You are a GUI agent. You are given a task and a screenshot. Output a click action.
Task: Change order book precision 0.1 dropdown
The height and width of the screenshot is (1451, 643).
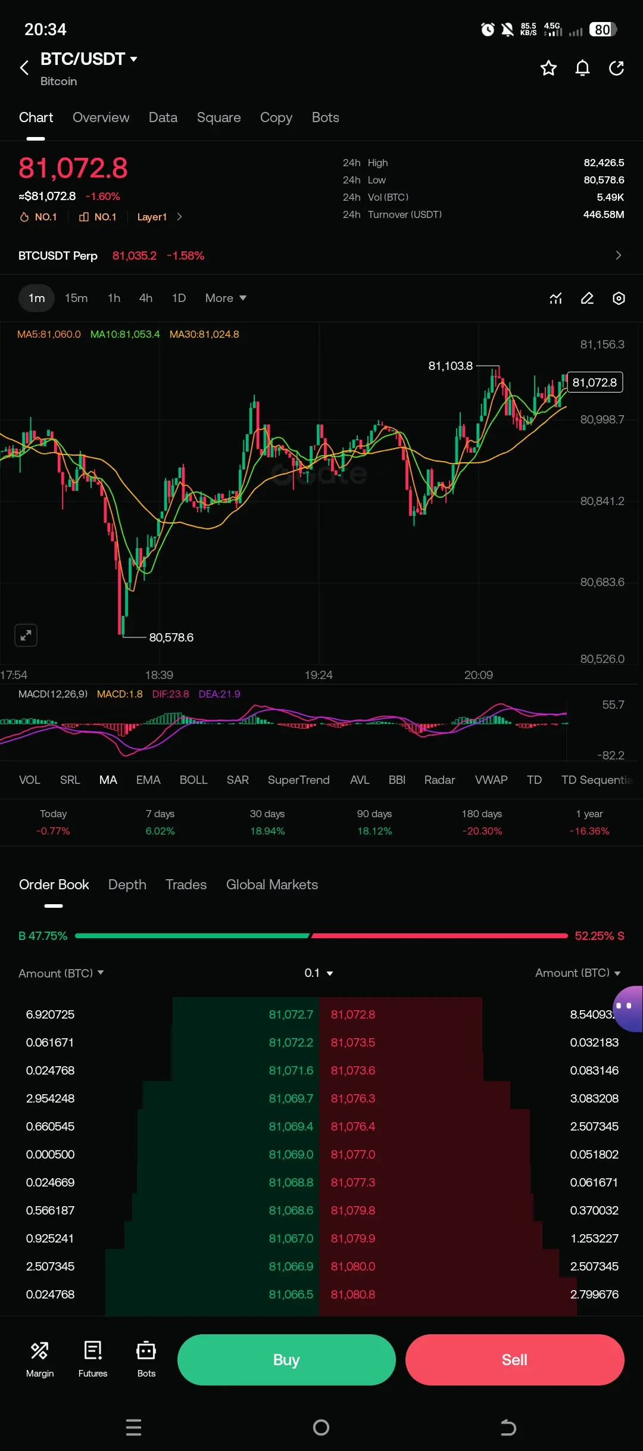coord(319,973)
